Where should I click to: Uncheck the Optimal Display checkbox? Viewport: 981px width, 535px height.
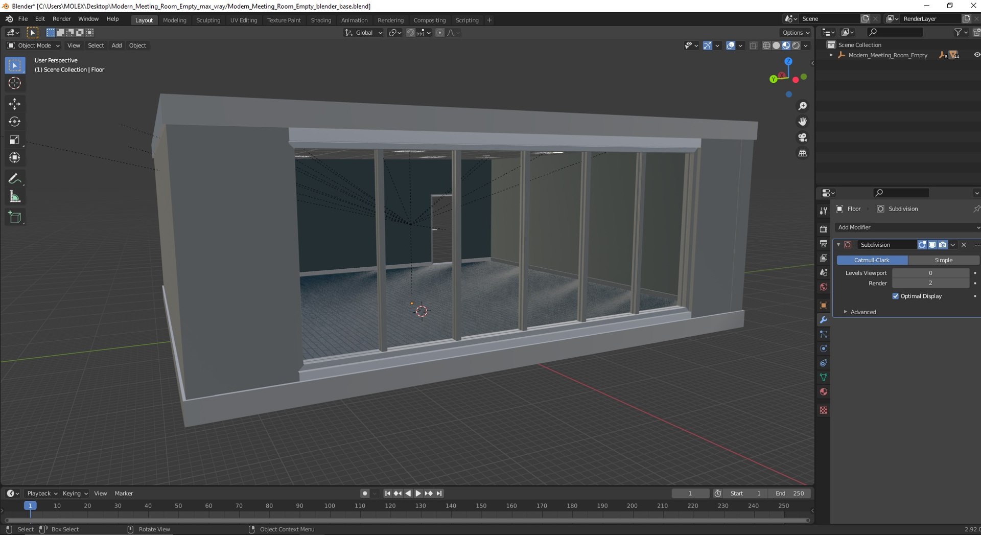pyautogui.click(x=895, y=296)
